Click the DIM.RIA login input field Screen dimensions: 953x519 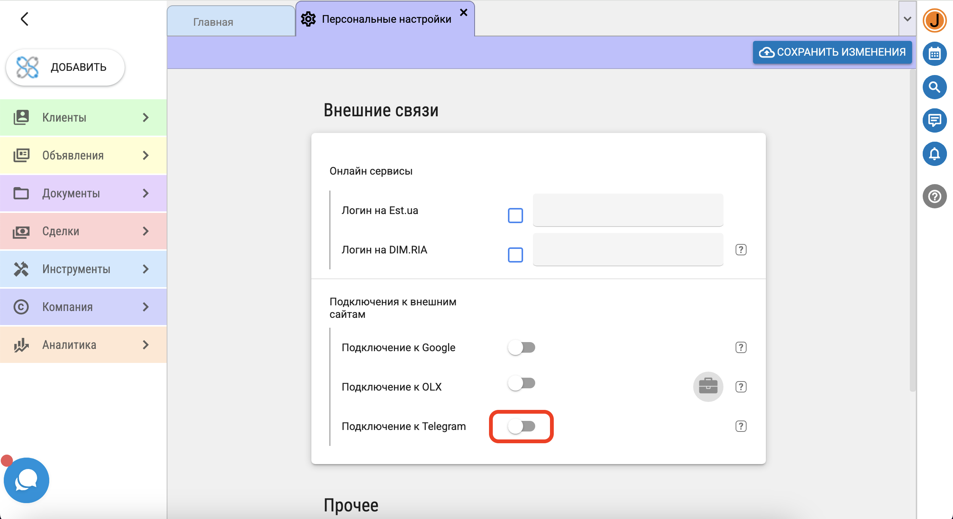pos(628,250)
